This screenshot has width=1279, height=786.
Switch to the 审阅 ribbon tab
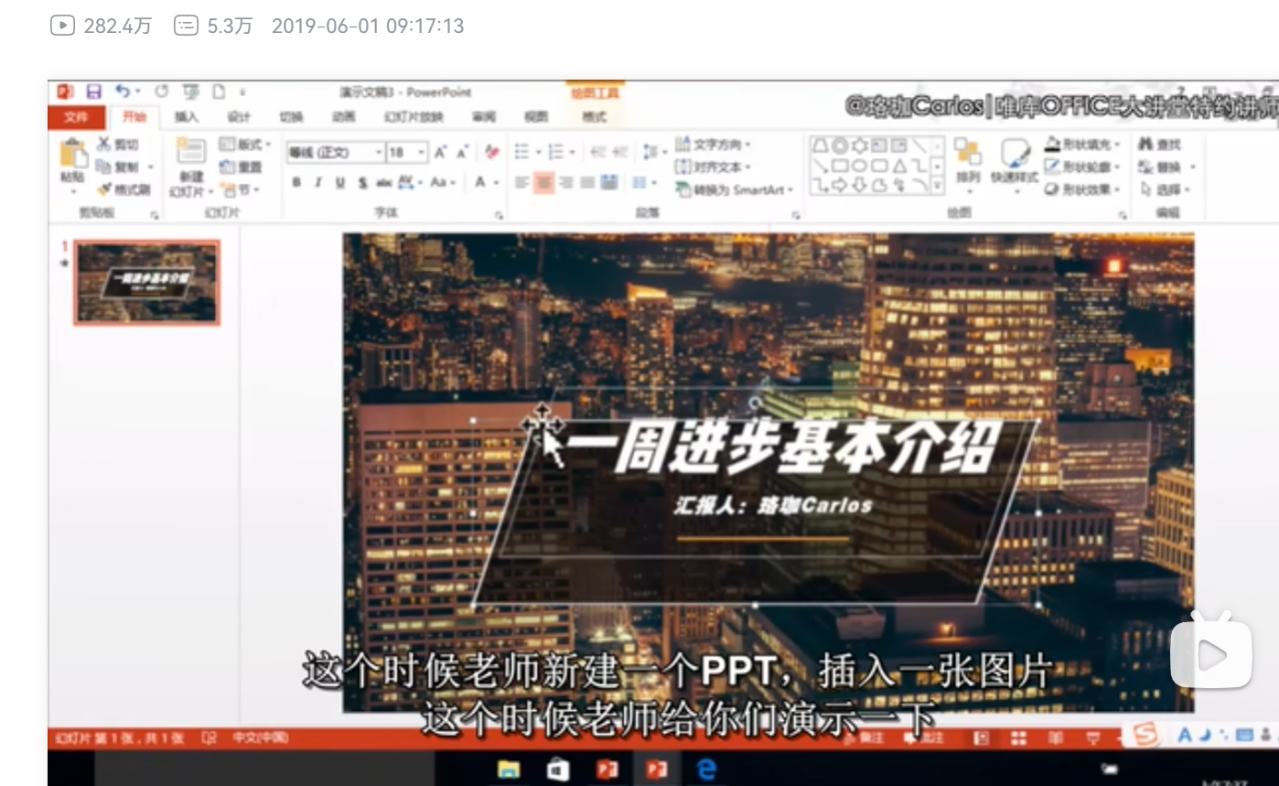pyautogui.click(x=484, y=117)
